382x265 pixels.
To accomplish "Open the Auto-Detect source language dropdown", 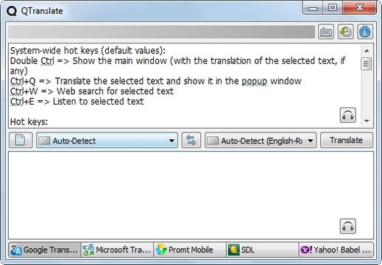I will click(x=107, y=140).
